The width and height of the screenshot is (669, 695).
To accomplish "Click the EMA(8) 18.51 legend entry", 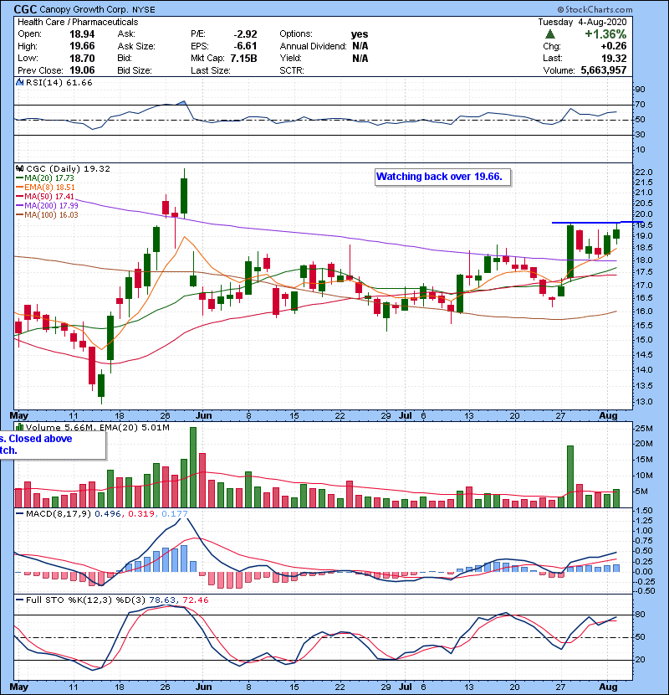I will tap(45, 187).
